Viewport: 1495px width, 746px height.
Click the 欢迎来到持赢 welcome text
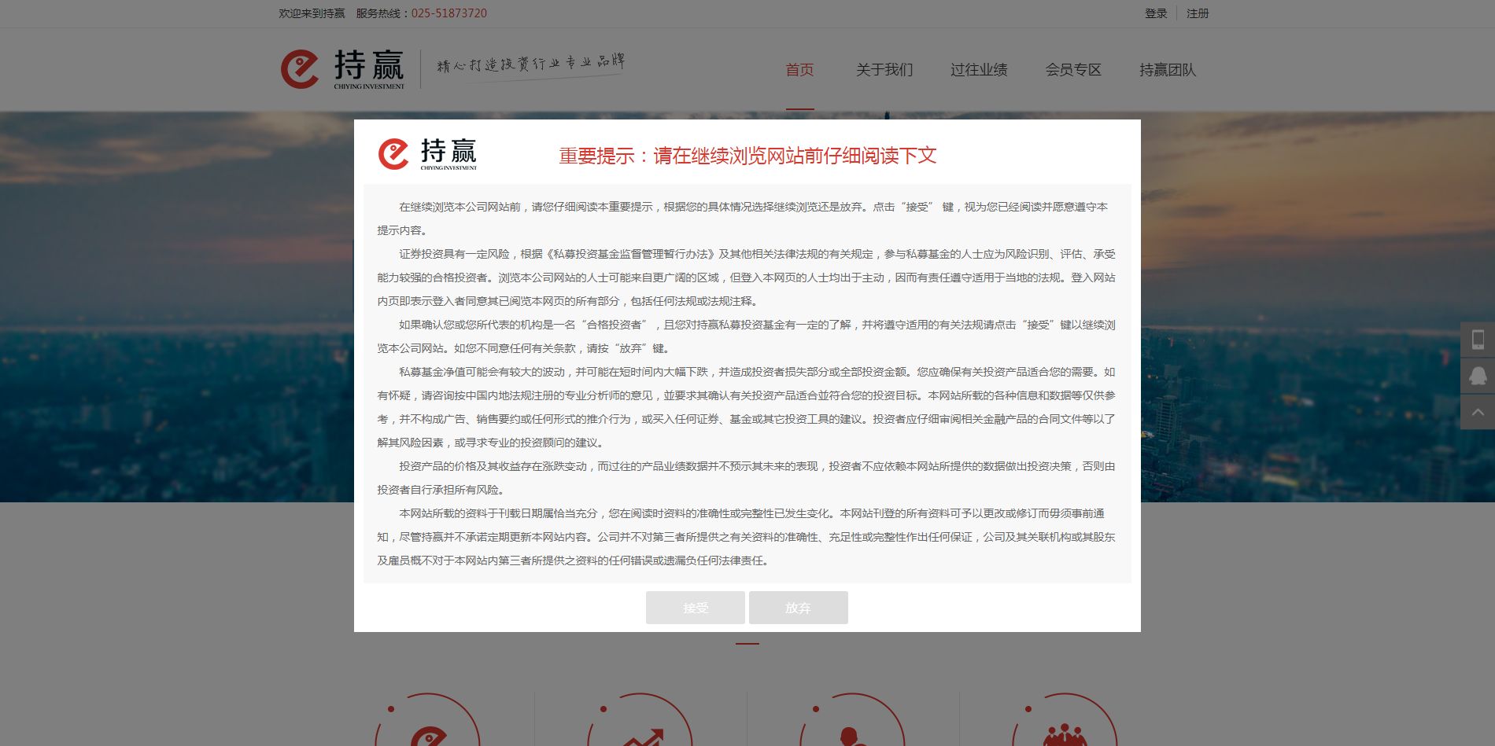click(312, 13)
